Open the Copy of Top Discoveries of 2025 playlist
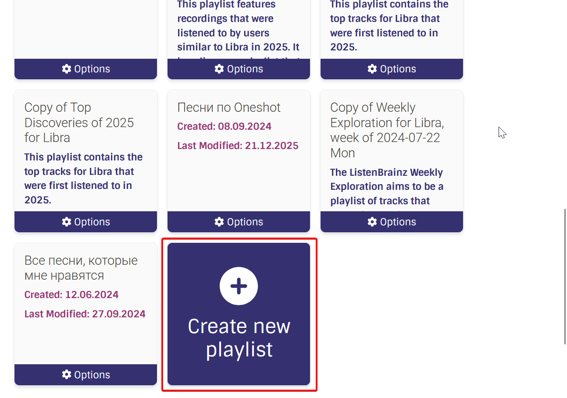The height and width of the screenshot is (398, 567). tap(79, 122)
